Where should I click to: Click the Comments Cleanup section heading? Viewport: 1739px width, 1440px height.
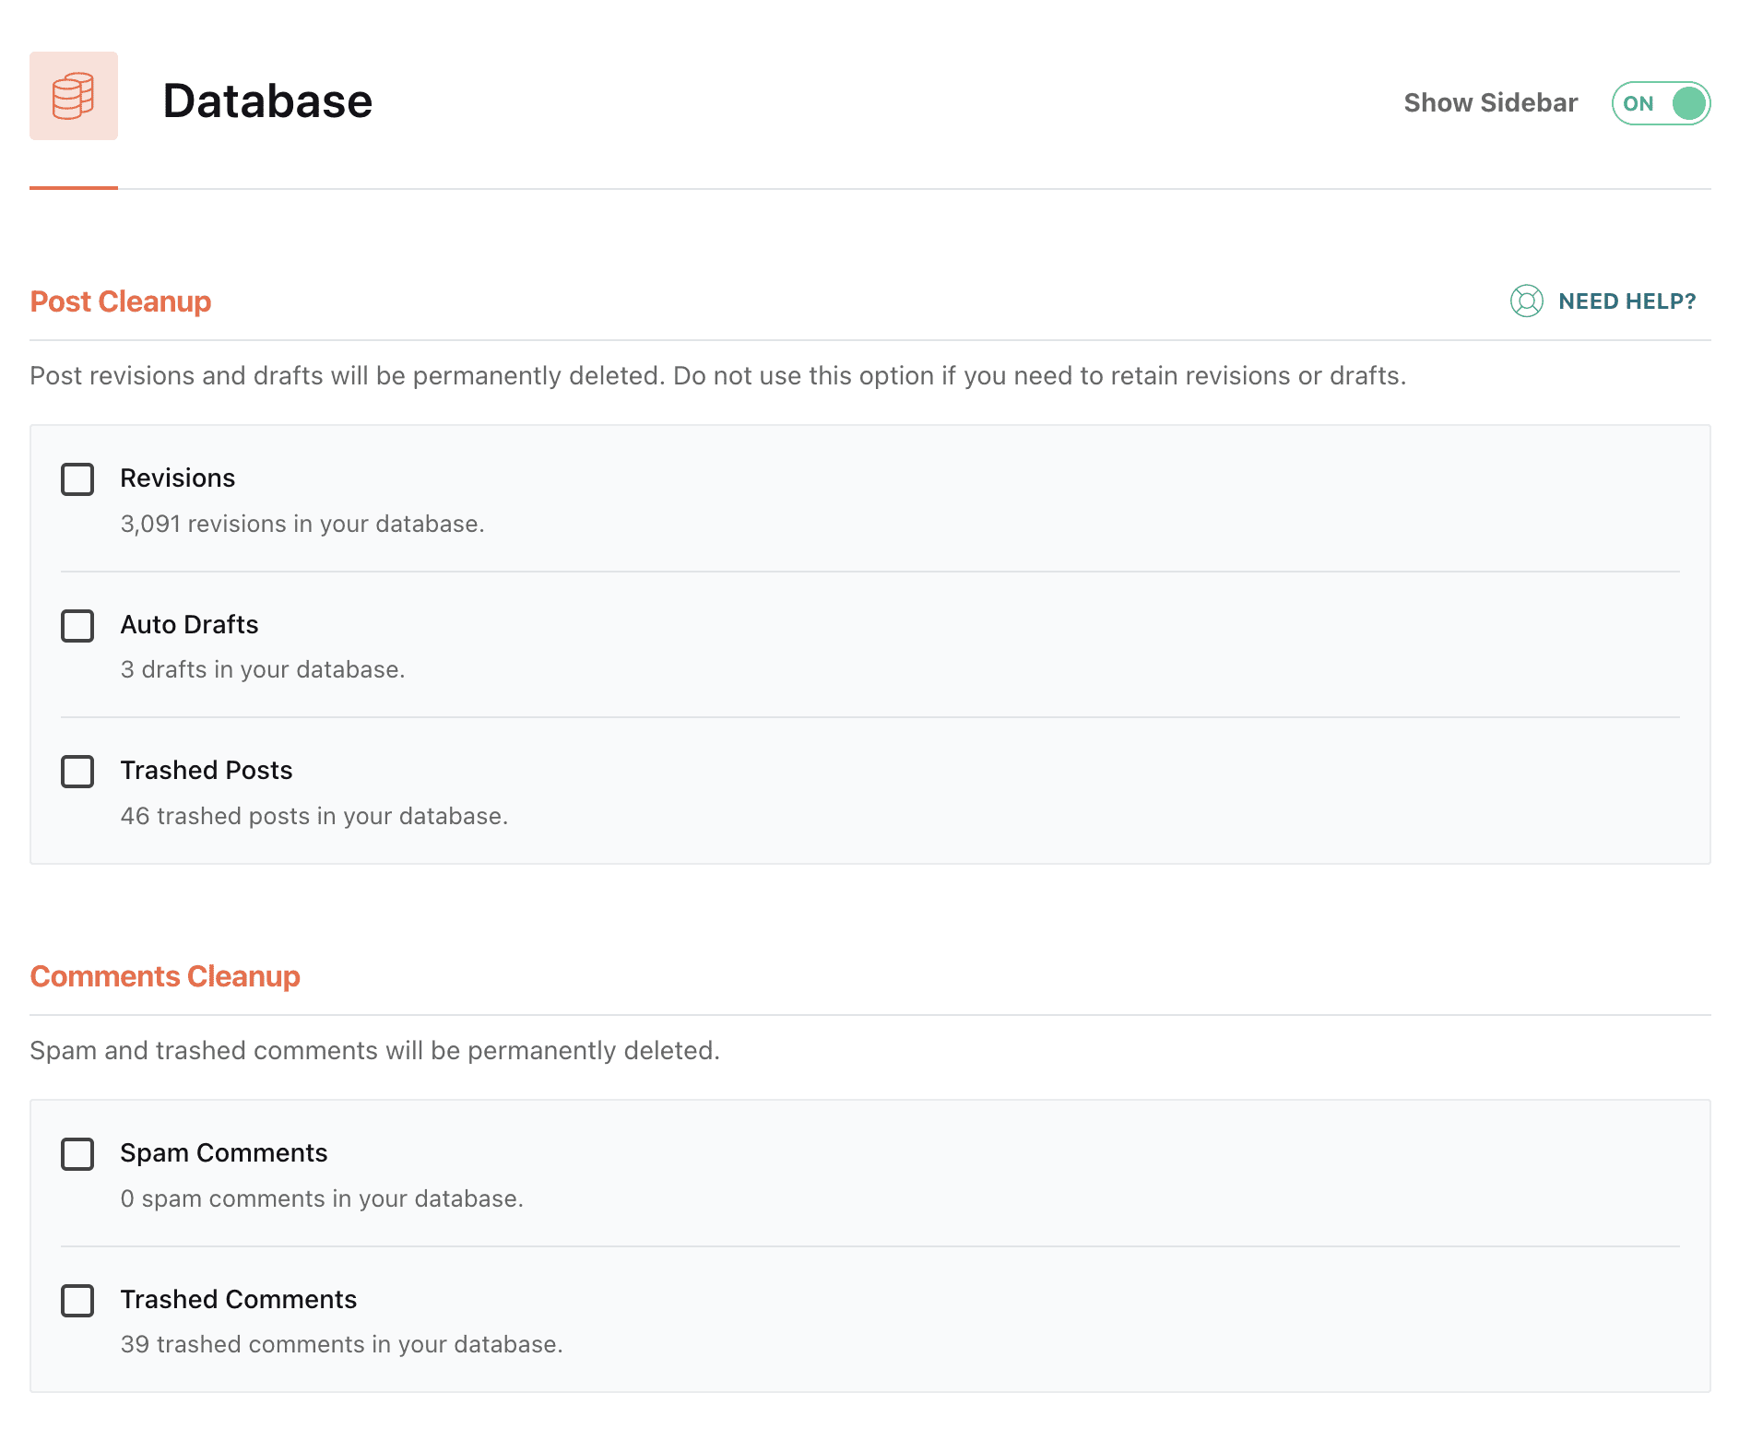pos(165,976)
